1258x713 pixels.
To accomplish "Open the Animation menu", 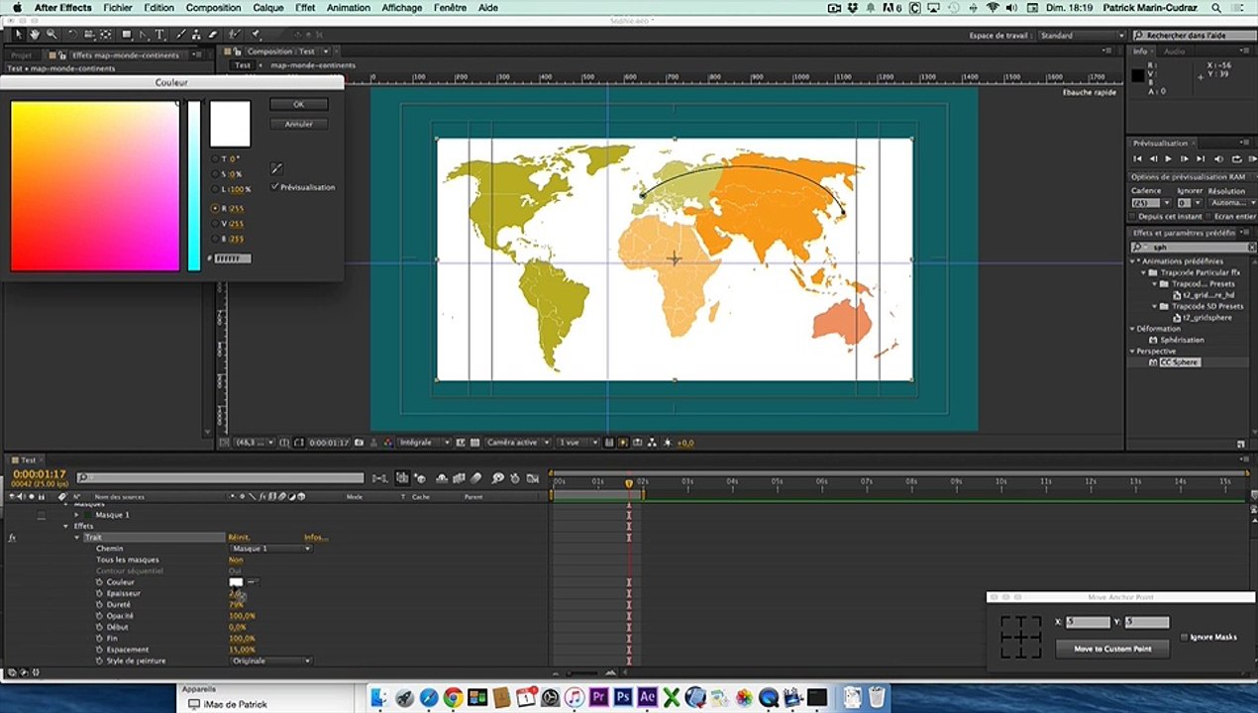I will pyautogui.click(x=349, y=8).
